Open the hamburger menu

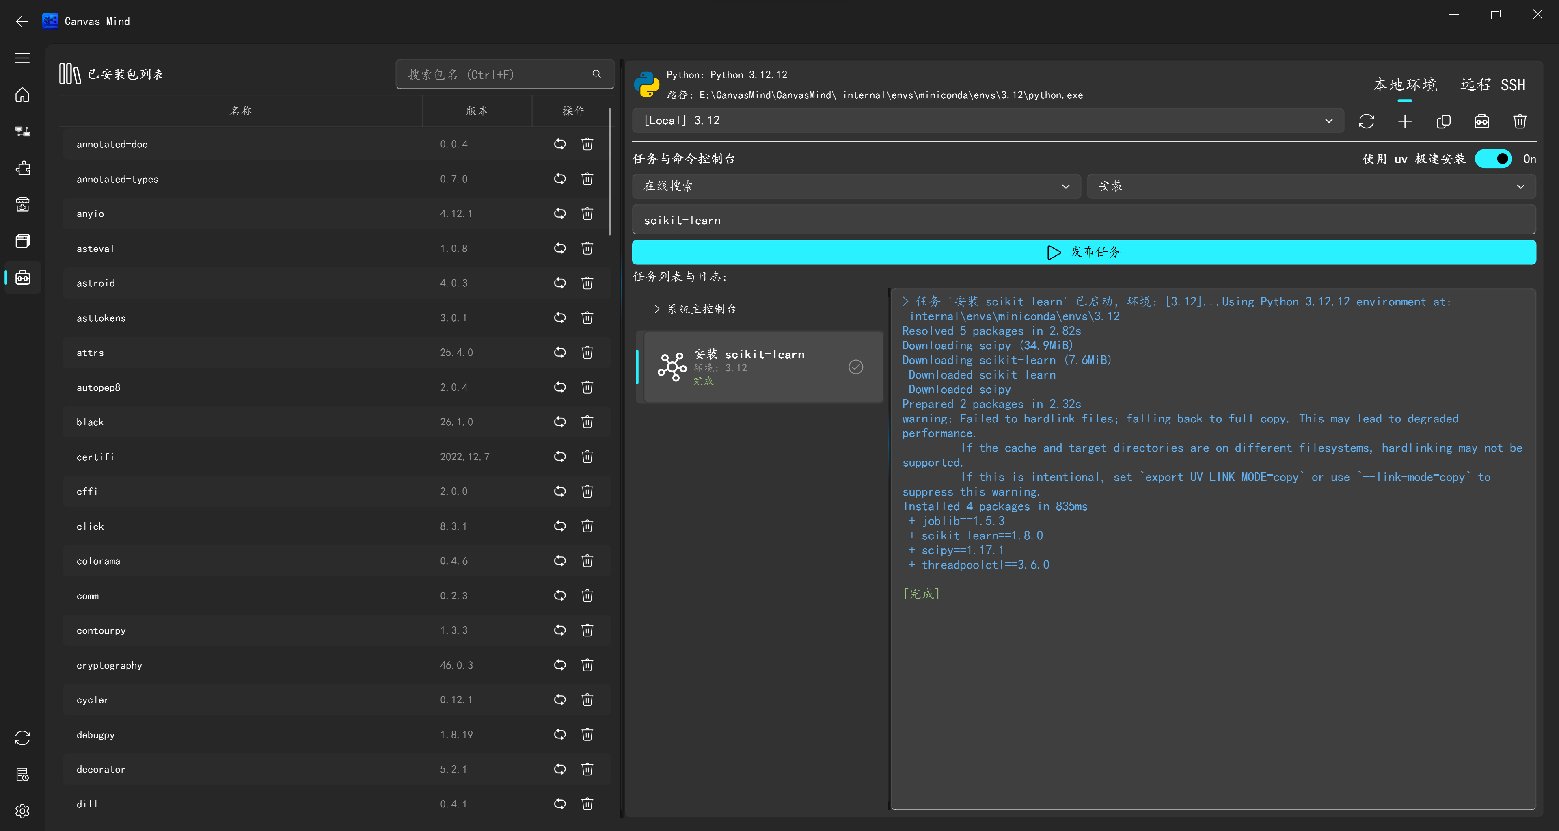coord(22,58)
